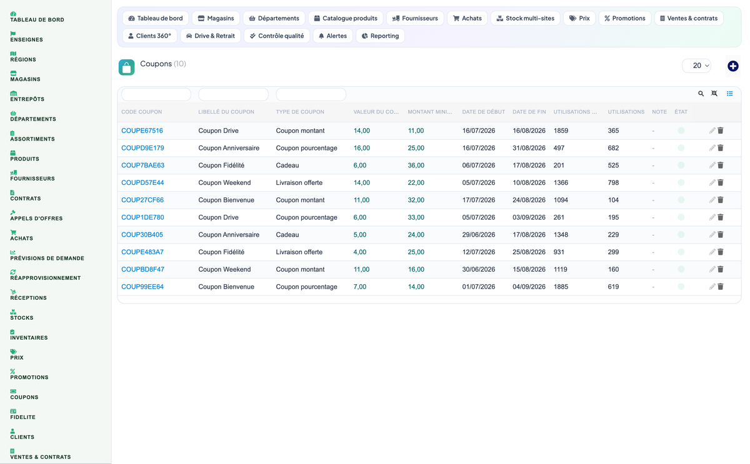Sort by the Date de fin column header

[x=529, y=112]
